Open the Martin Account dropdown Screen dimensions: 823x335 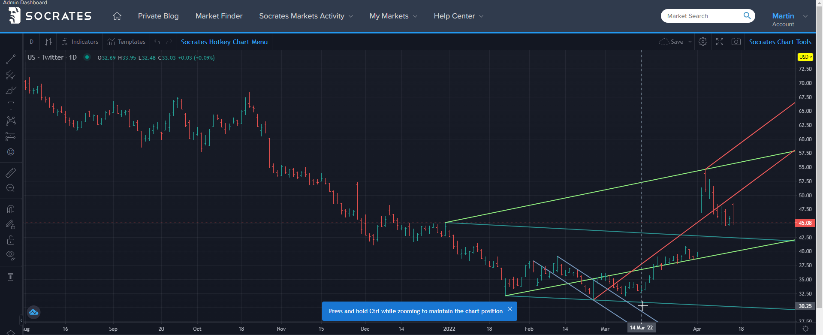[x=790, y=19]
